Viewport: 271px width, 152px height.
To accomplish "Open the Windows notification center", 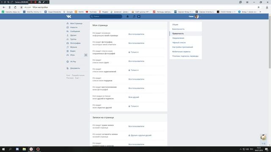I will coord(266,149).
